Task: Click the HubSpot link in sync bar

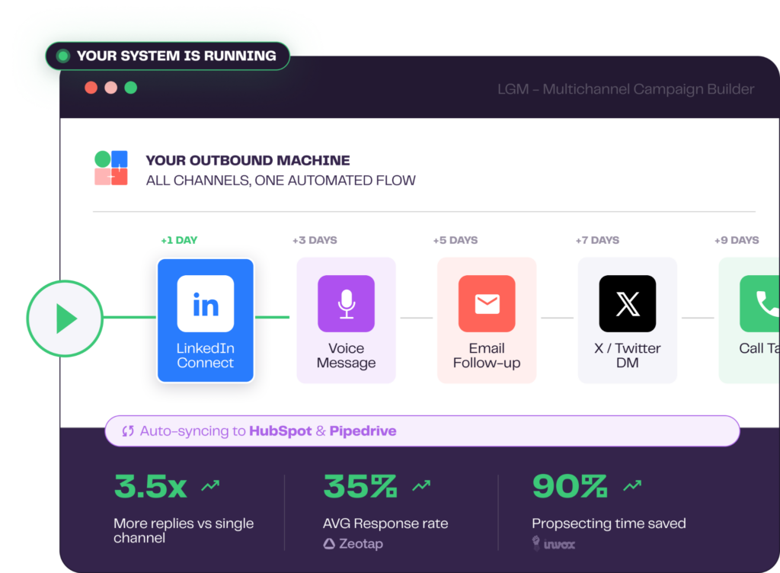Action: pyautogui.click(x=280, y=431)
